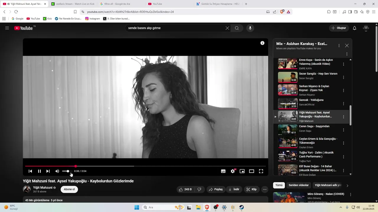This screenshot has height=212, width=378.
Task: Open options for Sezer Sarıgöz video
Action: pyautogui.click(x=343, y=77)
